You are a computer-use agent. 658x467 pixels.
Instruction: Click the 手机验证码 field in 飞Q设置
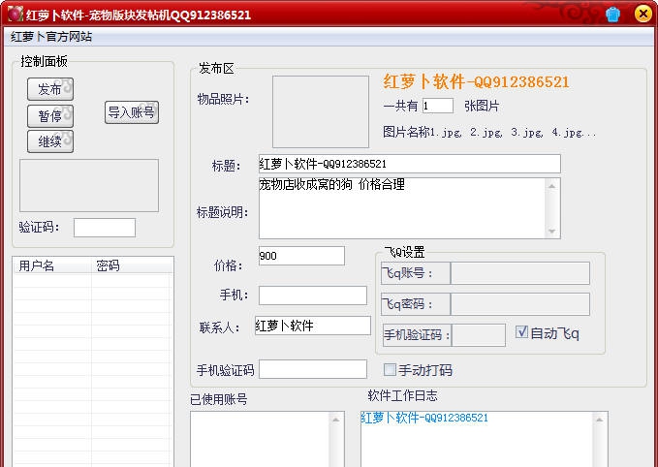479,335
